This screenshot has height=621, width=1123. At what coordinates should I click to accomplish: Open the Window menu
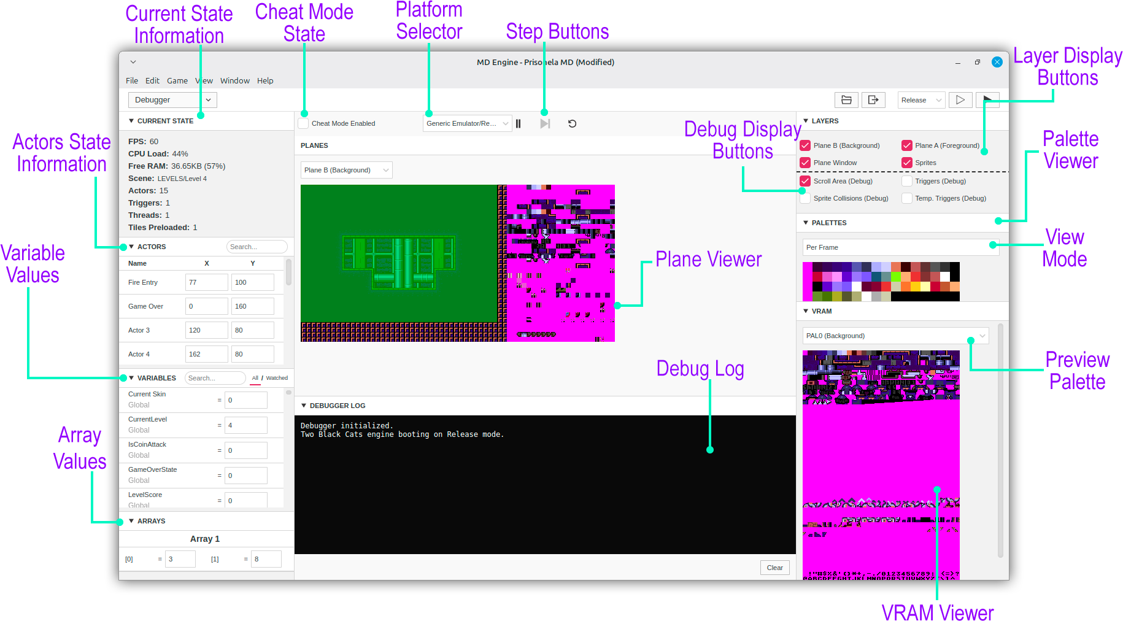click(234, 80)
